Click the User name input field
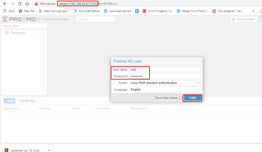The width and height of the screenshot is (262, 152). pyautogui.click(x=165, y=69)
